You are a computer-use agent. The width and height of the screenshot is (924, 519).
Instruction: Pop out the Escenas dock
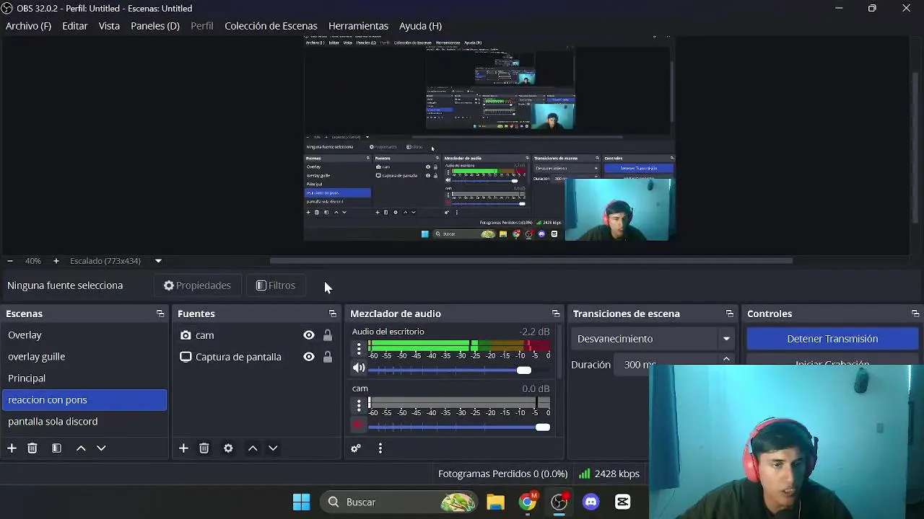pos(160,314)
